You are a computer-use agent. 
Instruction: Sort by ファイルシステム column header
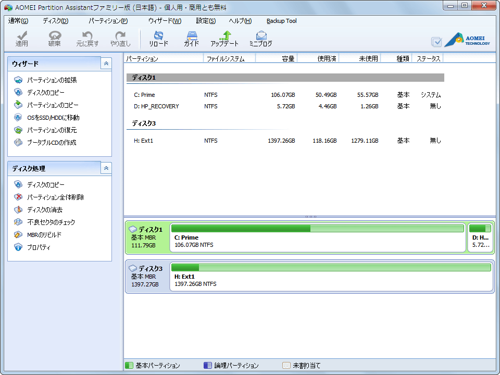[229, 58]
